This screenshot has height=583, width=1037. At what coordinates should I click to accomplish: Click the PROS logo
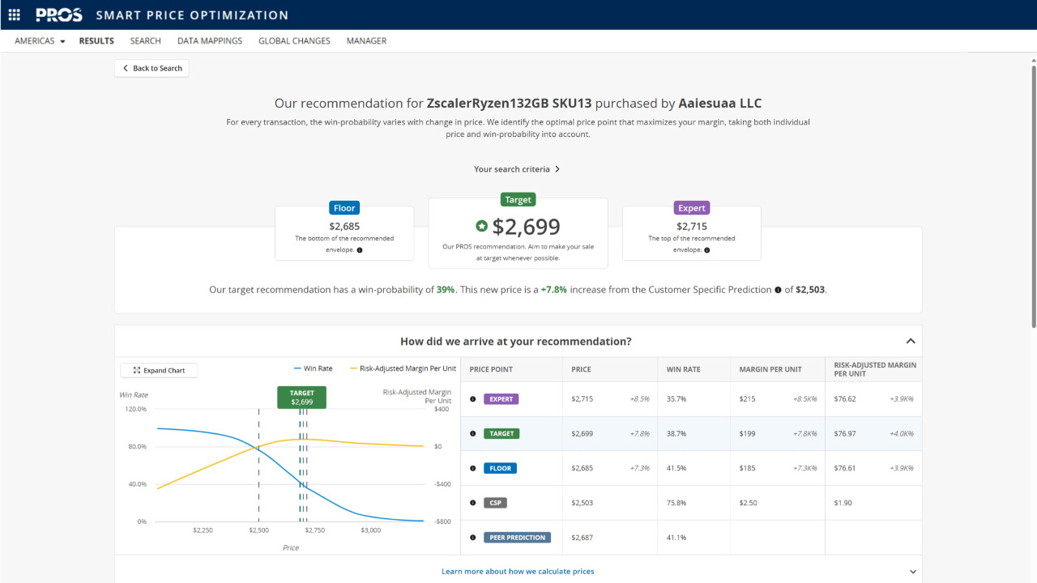click(x=59, y=15)
